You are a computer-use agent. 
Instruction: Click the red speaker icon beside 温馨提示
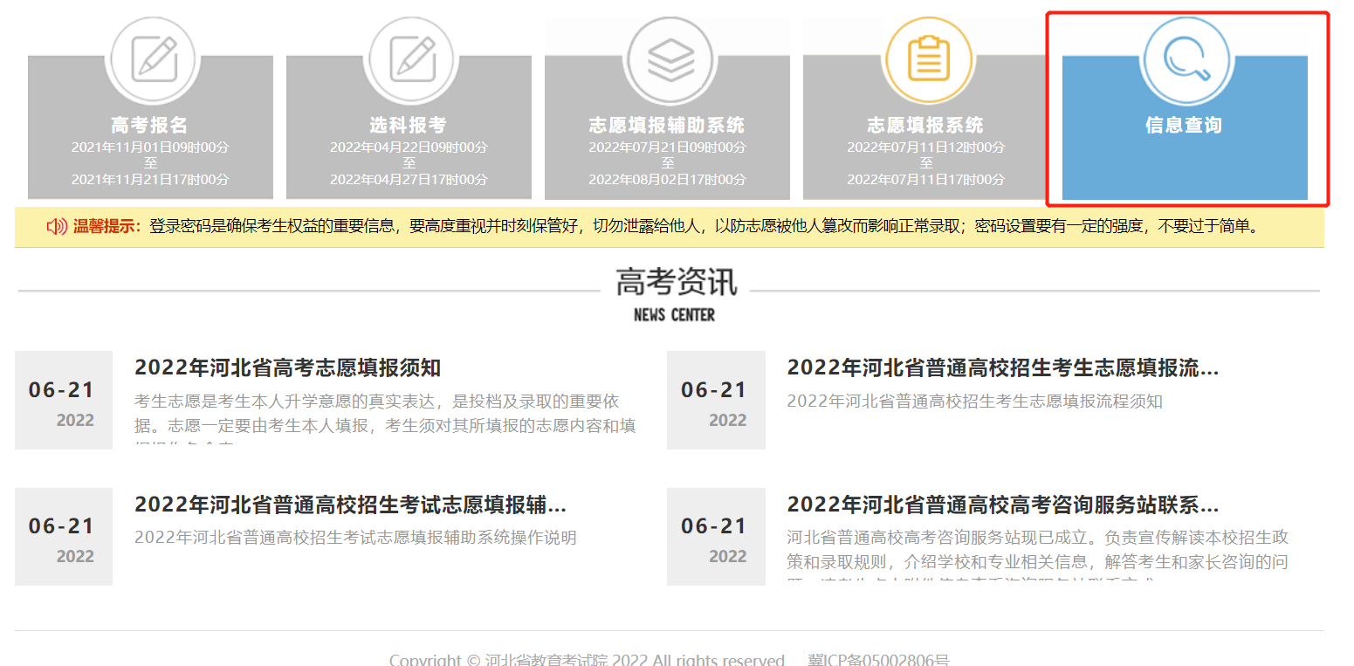pyautogui.click(x=57, y=227)
